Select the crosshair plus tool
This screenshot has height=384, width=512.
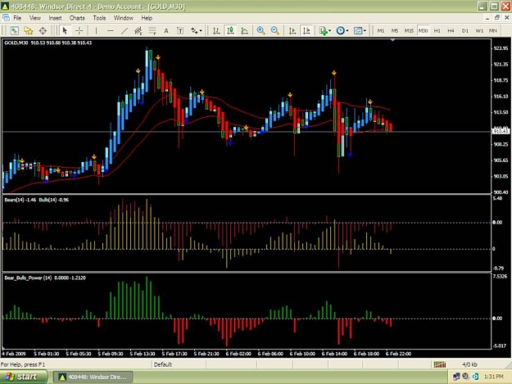pyautogui.click(x=79, y=30)
